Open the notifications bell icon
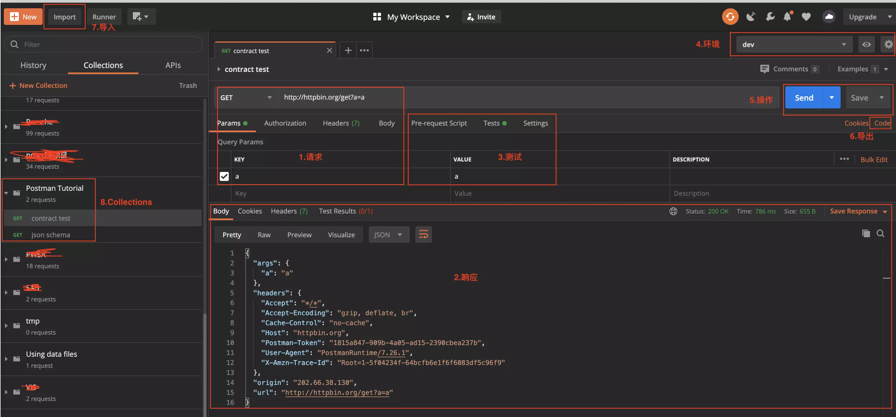Viewport: 896px width, 417px height. 787,17
